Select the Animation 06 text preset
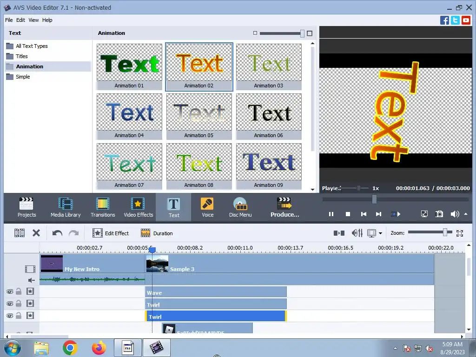Image resolution: width=476 pixels, height=357 pixels. [x=269, y=117]
